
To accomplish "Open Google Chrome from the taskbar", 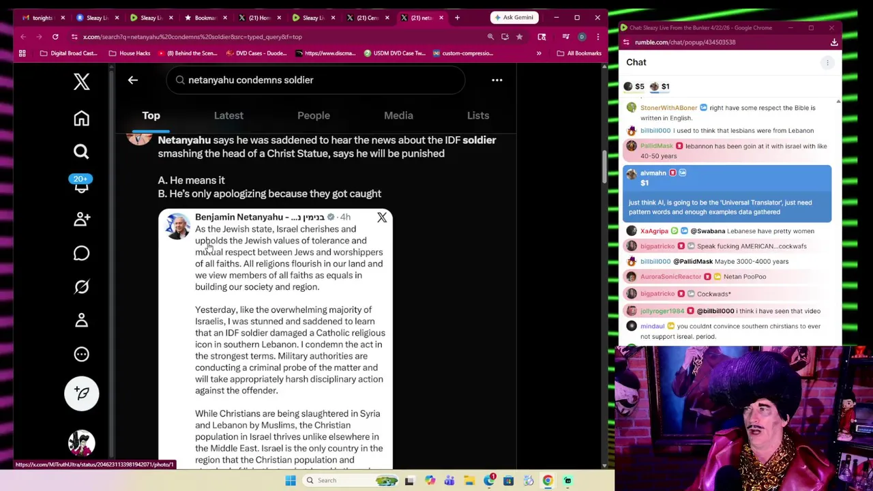I will coord(548,481).
